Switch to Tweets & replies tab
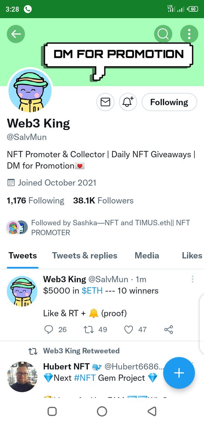Viewport: 204px width, 425px height. pyautogui.click(x=85, y=256)
